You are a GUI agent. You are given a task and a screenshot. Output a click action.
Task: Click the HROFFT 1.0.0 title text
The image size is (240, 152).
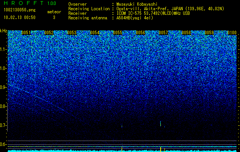[x=30, y=3]
